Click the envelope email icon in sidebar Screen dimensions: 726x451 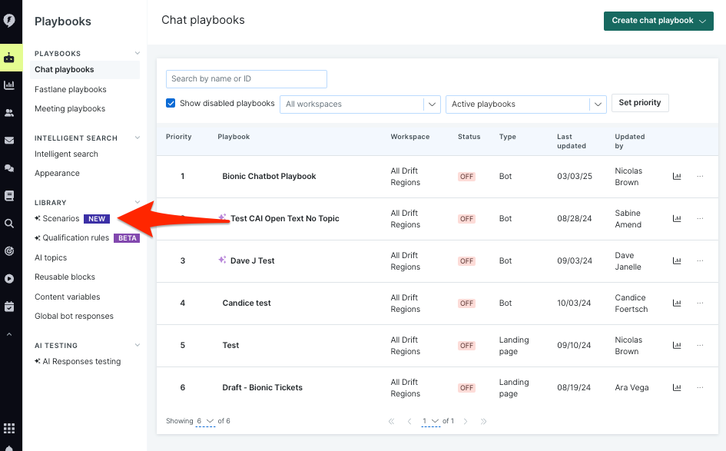click(9, 141)
